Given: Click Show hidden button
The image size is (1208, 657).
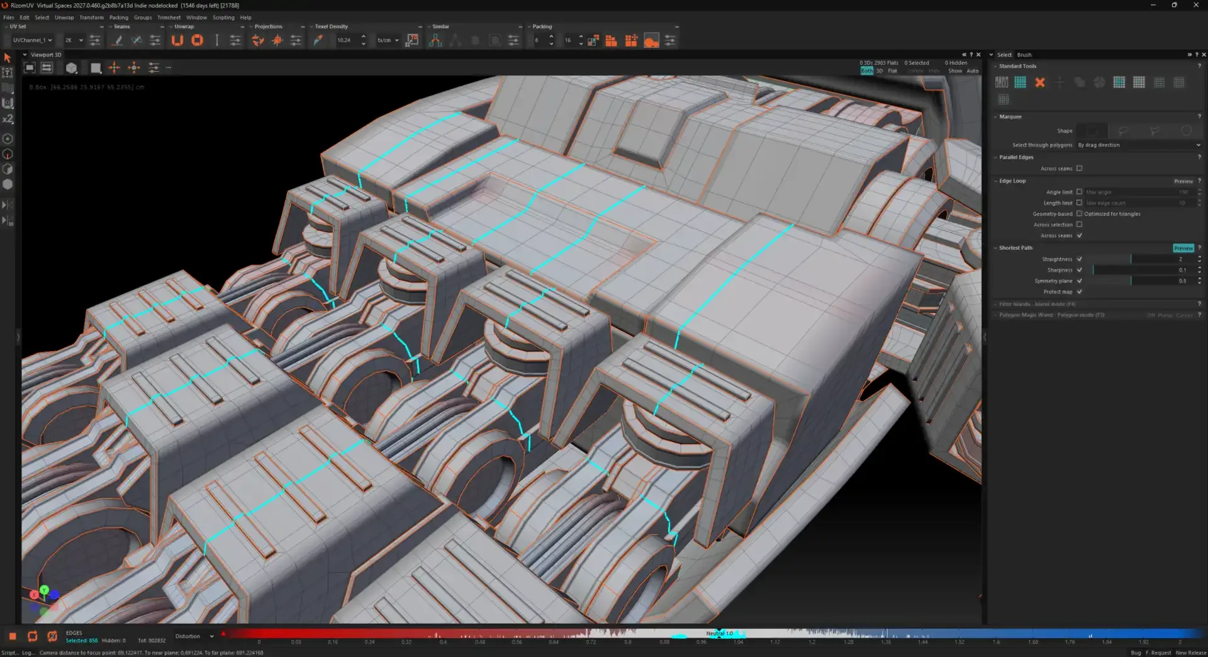Looking at the screenshot, I should [955, 71].
